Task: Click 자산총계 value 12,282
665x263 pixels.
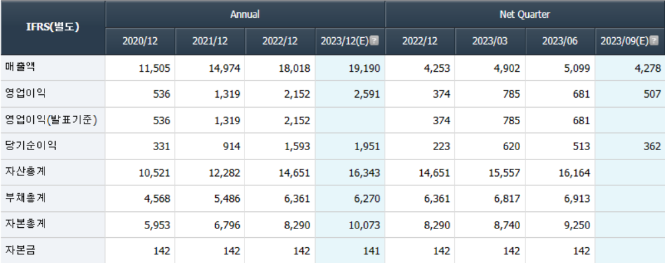Action: click(225, 173)
